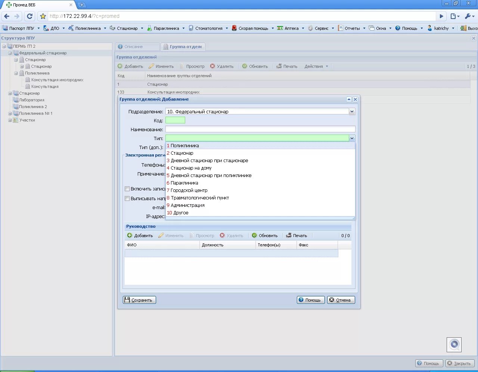The width and height of the screenshot is (478, 372).
Task: Click Добавить in Руководство section
Action: [140, 236]
